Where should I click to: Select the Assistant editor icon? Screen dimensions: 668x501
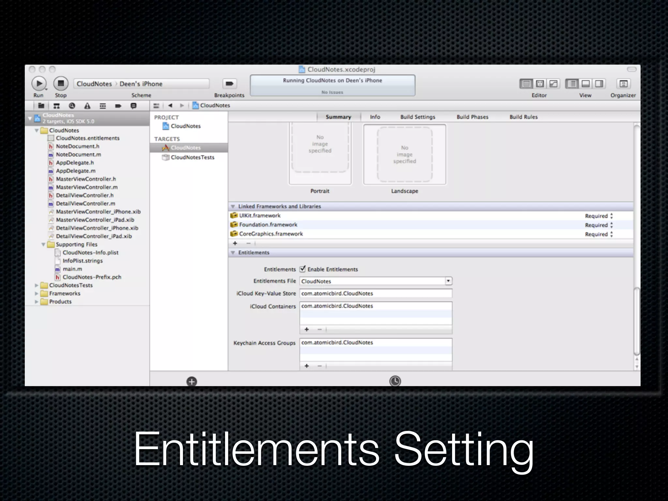coord(540,84)
